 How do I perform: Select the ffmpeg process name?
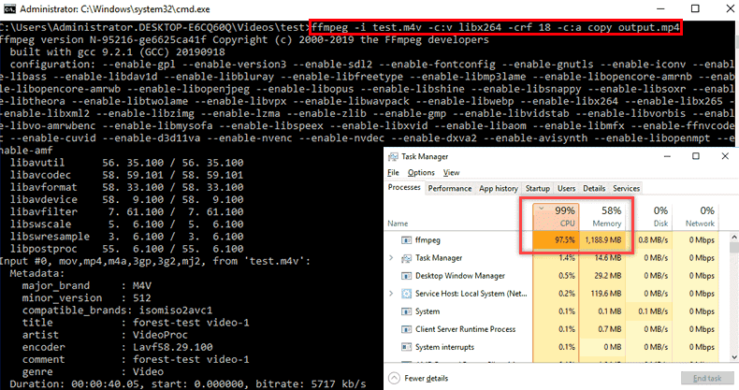tap(427, 240)
